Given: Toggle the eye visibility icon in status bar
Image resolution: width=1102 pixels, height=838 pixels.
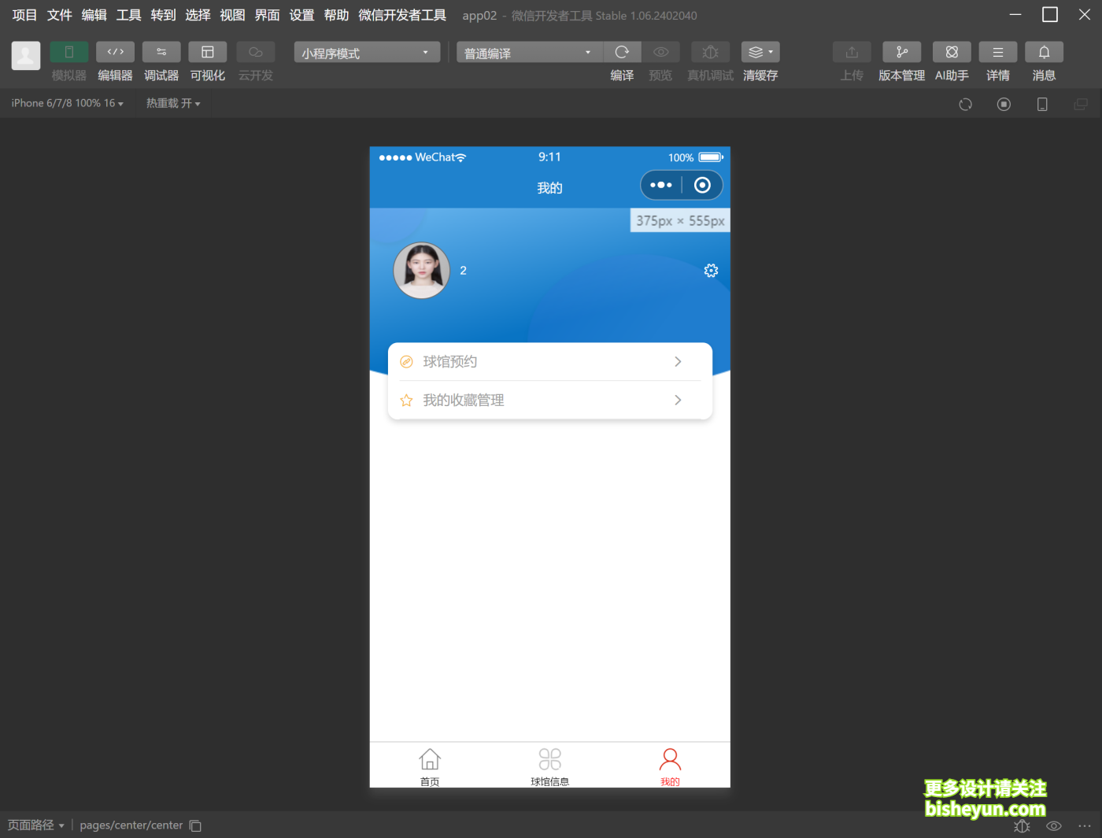Looking at the screenshot, I should pos(1053,825).
